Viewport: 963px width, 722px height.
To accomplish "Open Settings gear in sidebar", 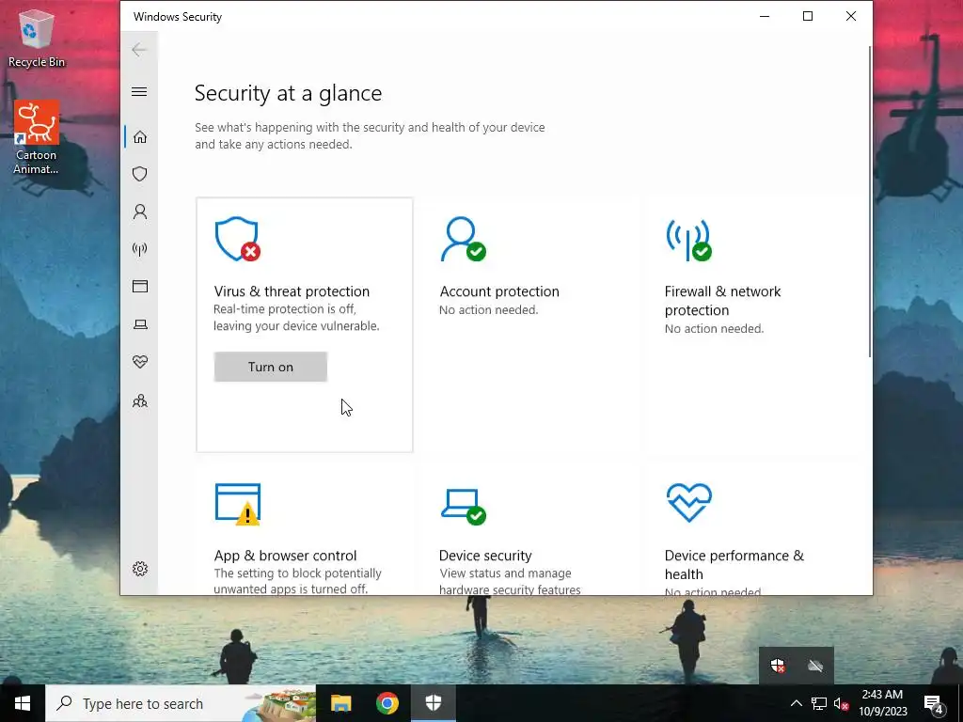I will [x=140, y=569].
